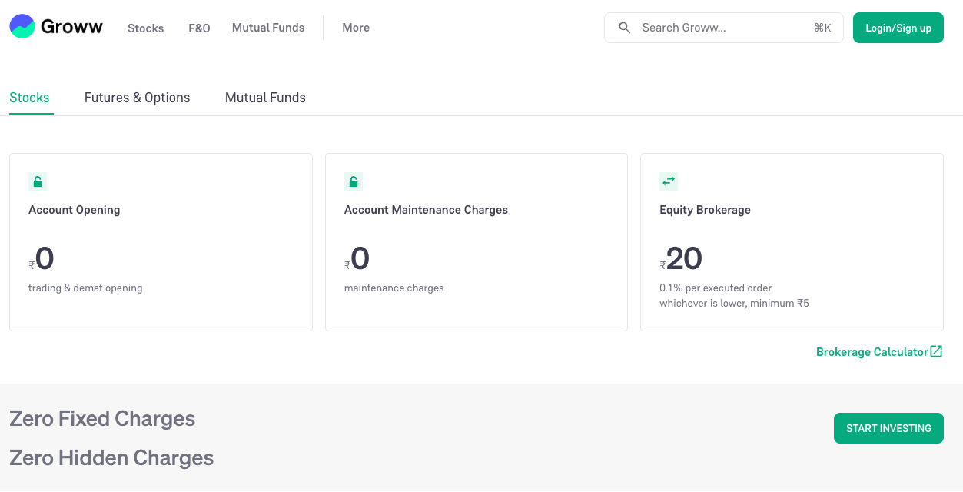Focus the Search Groww input field
963x492 pixels.
(x=724, y=28)
